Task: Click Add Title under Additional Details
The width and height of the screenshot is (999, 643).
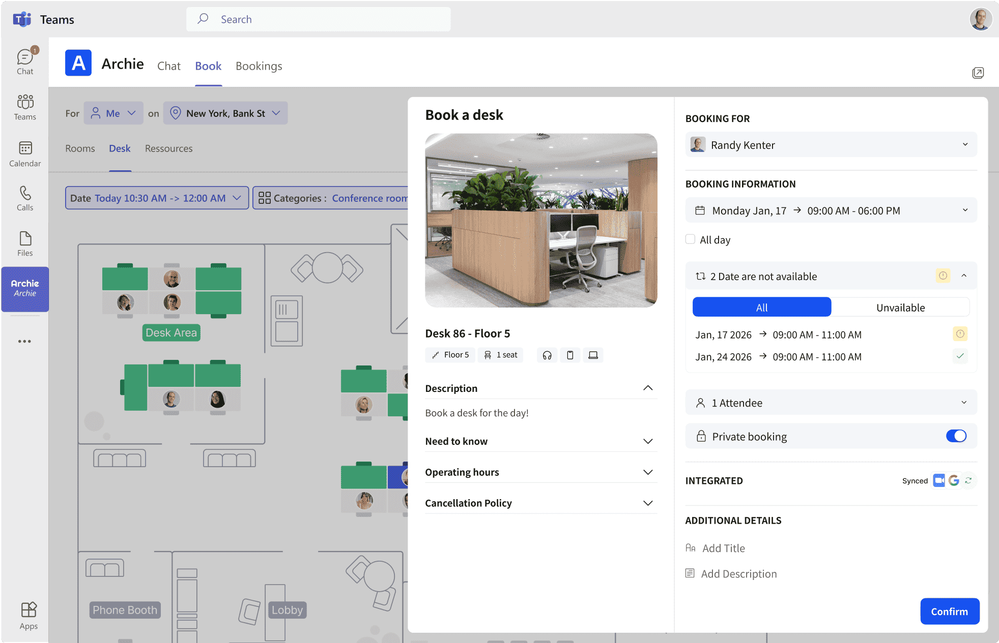Action: pos(724,548)
